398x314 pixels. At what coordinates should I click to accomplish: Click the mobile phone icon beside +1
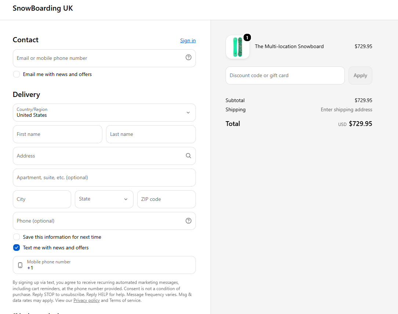click(x=20, y=265)
